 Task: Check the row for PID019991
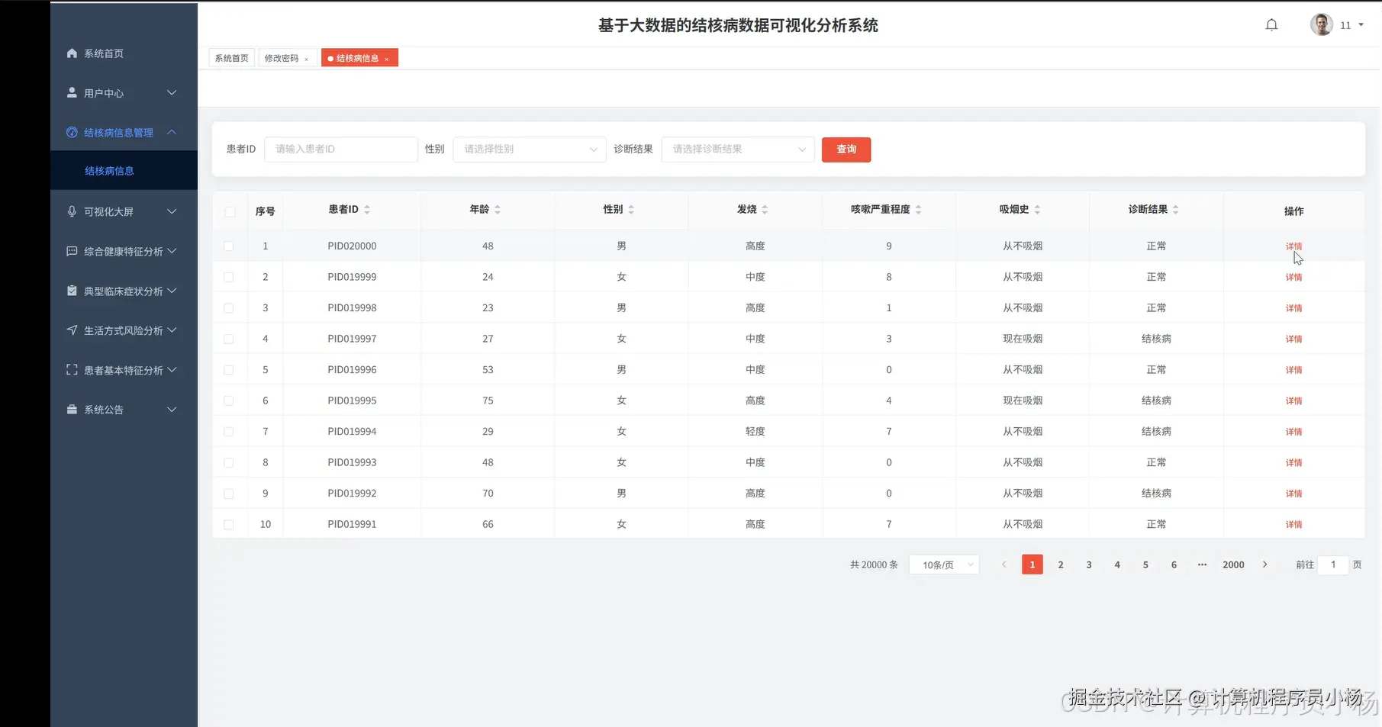[229, 524]
